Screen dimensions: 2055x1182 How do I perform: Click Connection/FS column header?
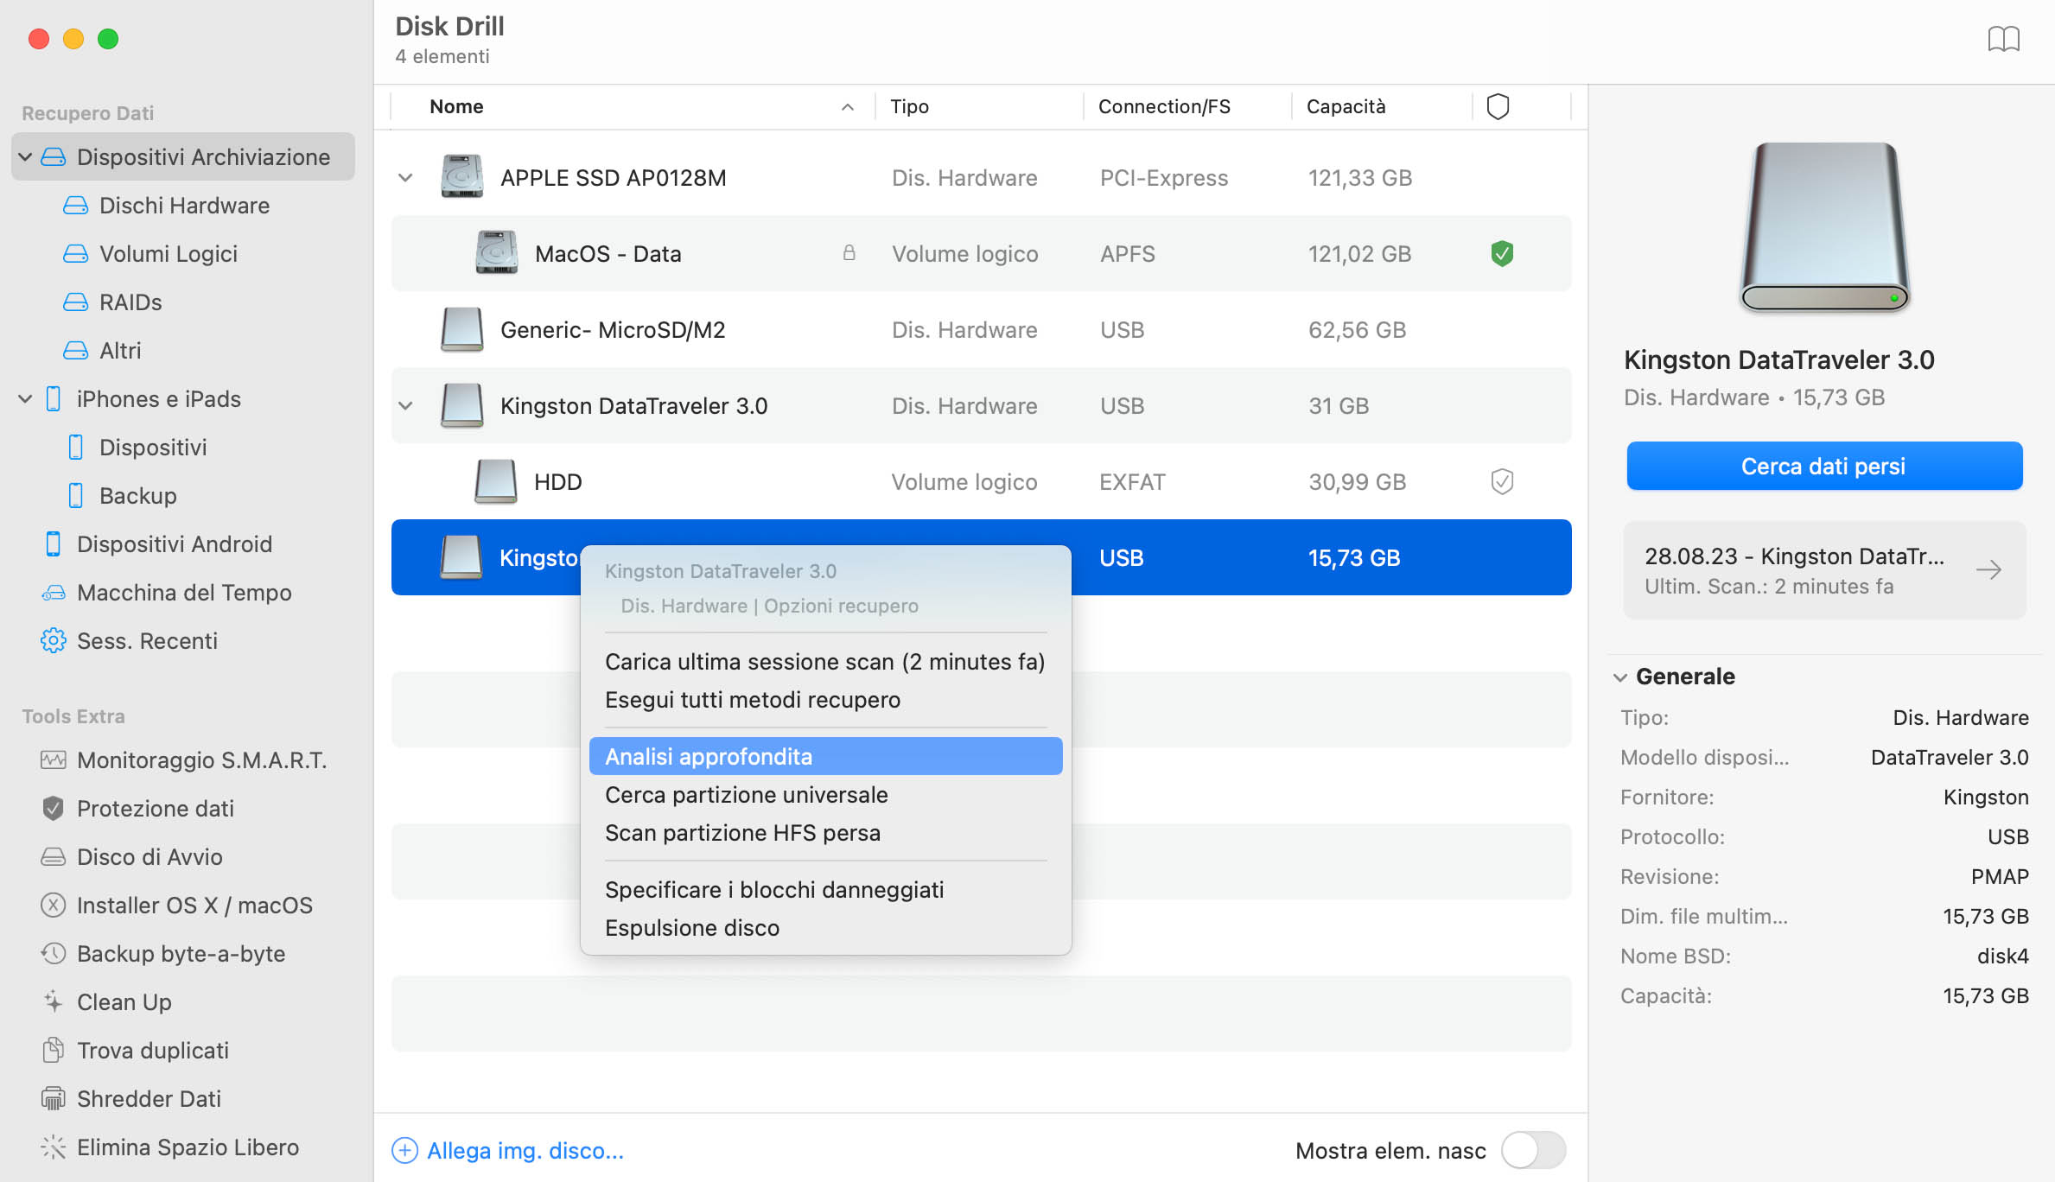tap(1164, 106)
